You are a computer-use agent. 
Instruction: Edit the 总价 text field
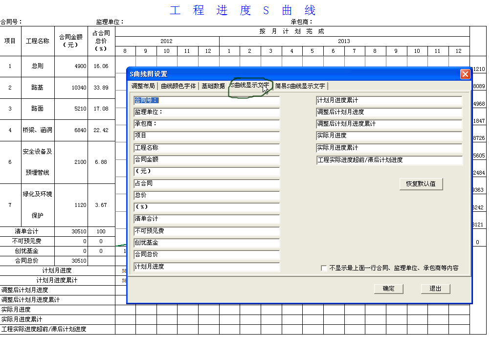pos(206,195)
